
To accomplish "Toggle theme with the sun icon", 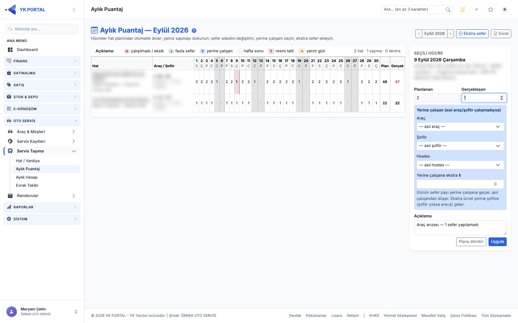I will coord(505,10).
